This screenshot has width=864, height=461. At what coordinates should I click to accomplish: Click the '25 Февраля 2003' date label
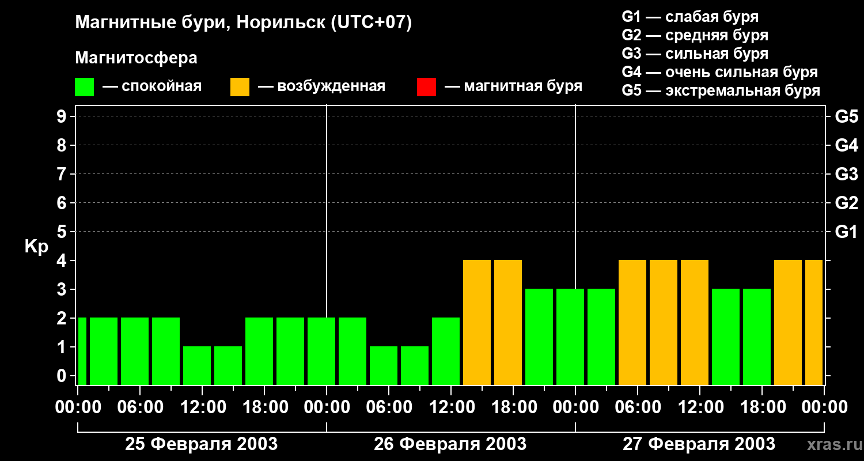point(202,444)
